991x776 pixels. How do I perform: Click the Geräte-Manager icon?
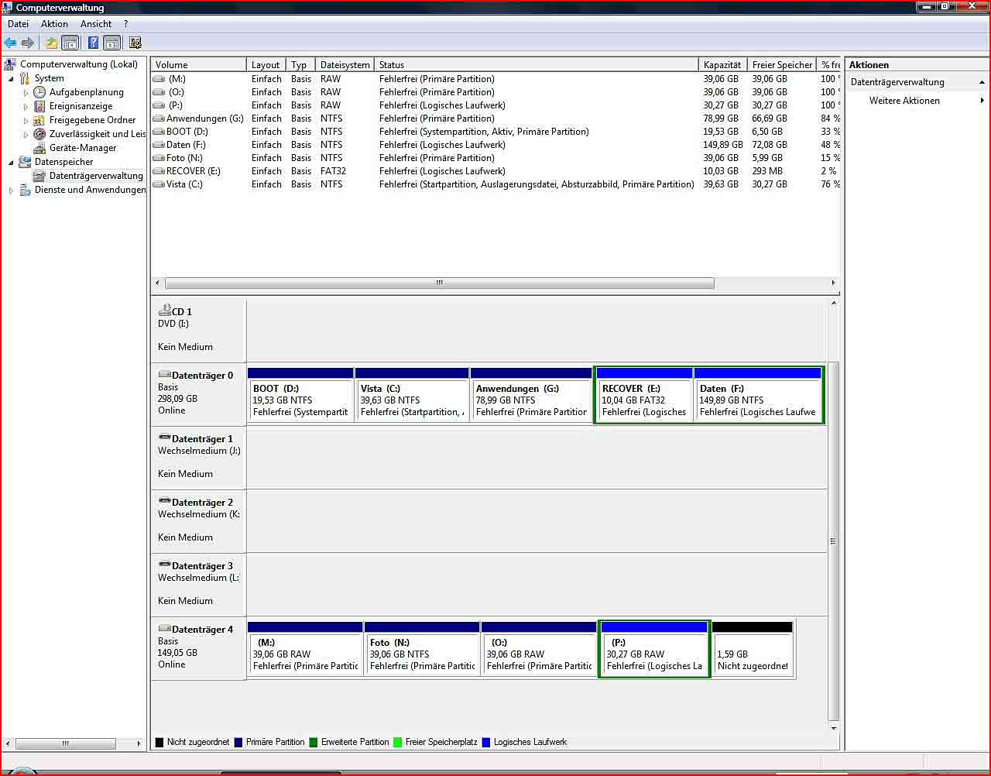click(39, 148)
